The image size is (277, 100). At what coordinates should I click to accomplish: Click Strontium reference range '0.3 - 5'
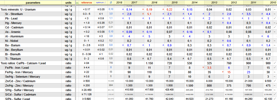87,14
